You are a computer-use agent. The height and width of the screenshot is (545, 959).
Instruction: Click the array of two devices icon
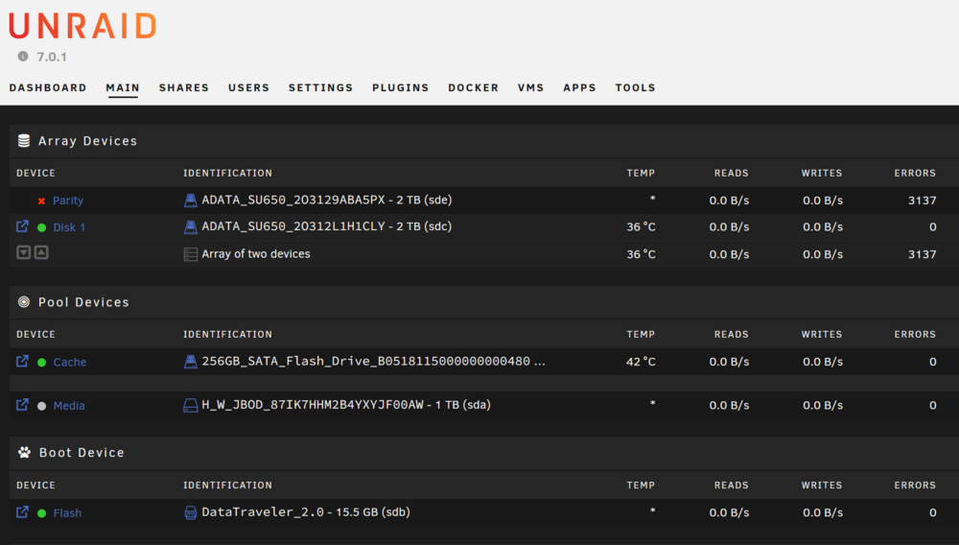191,254
